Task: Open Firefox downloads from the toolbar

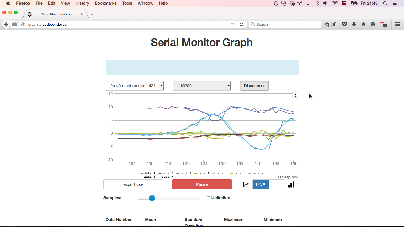Action: point(354,24)
